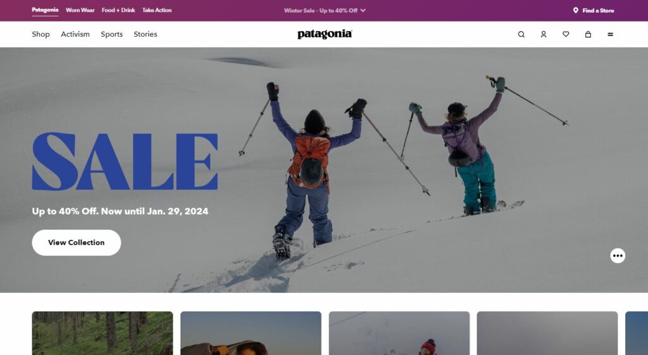Select the Food + Drink top link

tap(118, 10)
